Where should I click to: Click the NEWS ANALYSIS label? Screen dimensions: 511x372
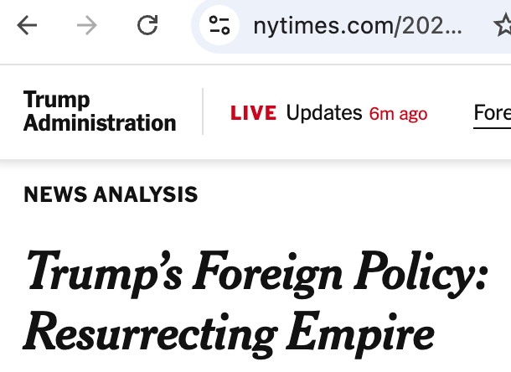[111, 195]
